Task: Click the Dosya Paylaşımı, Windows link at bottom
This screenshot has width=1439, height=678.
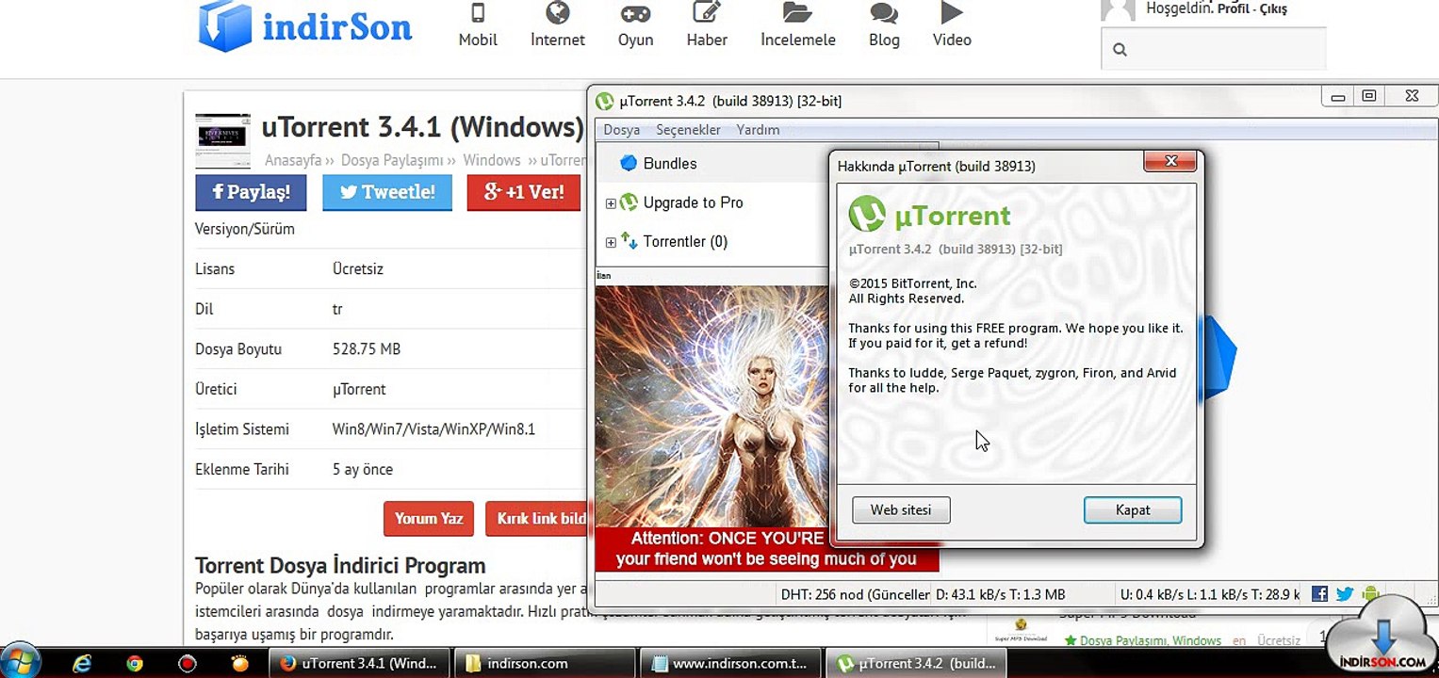Action: pyautogui.click(x=1150, y=640)
